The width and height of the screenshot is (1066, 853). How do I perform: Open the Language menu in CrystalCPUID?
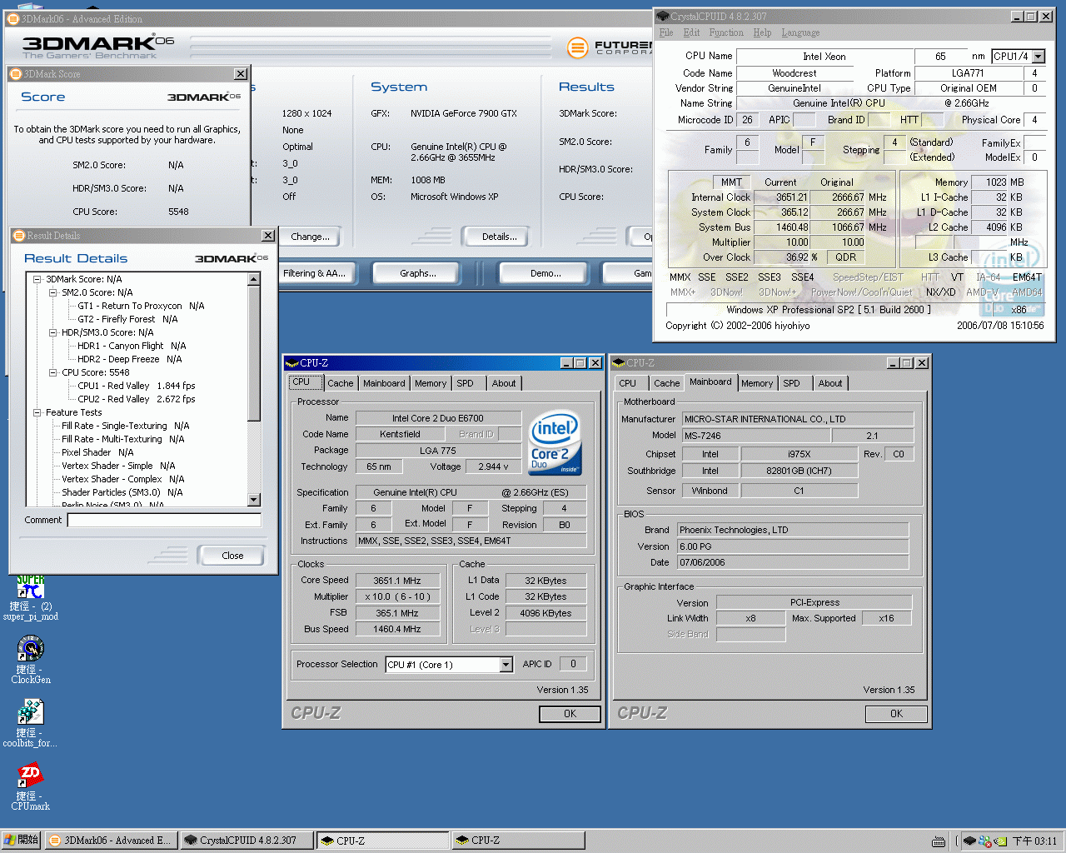[800, 32]
